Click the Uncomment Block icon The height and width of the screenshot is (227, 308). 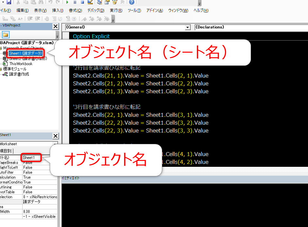pyautogui.click(x=71, y=19)
